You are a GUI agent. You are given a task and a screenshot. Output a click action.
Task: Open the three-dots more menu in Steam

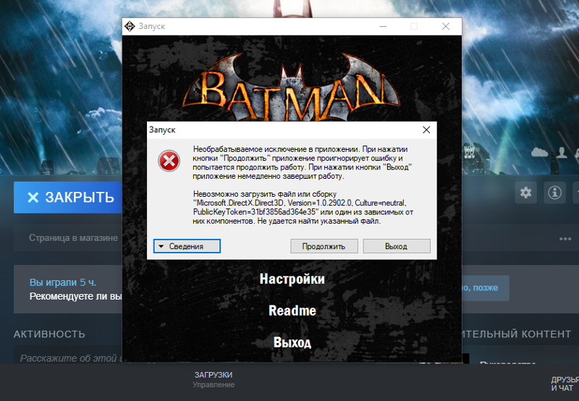565,239
